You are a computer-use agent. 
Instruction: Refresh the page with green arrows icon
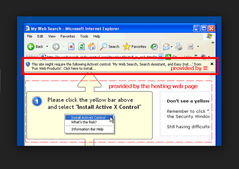[x=82, y=46]
